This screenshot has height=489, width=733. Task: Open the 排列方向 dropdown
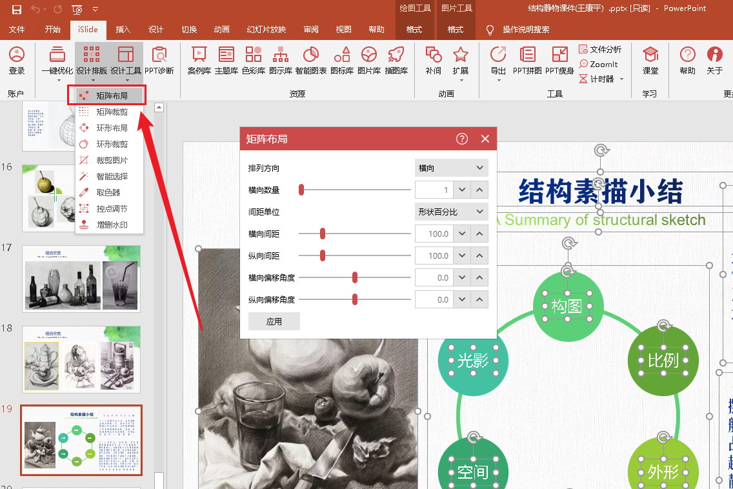451,168
